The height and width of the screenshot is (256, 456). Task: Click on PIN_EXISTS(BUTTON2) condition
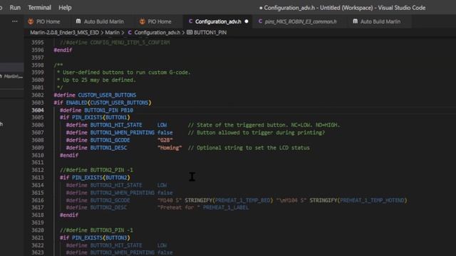click(x=101, y=177)
